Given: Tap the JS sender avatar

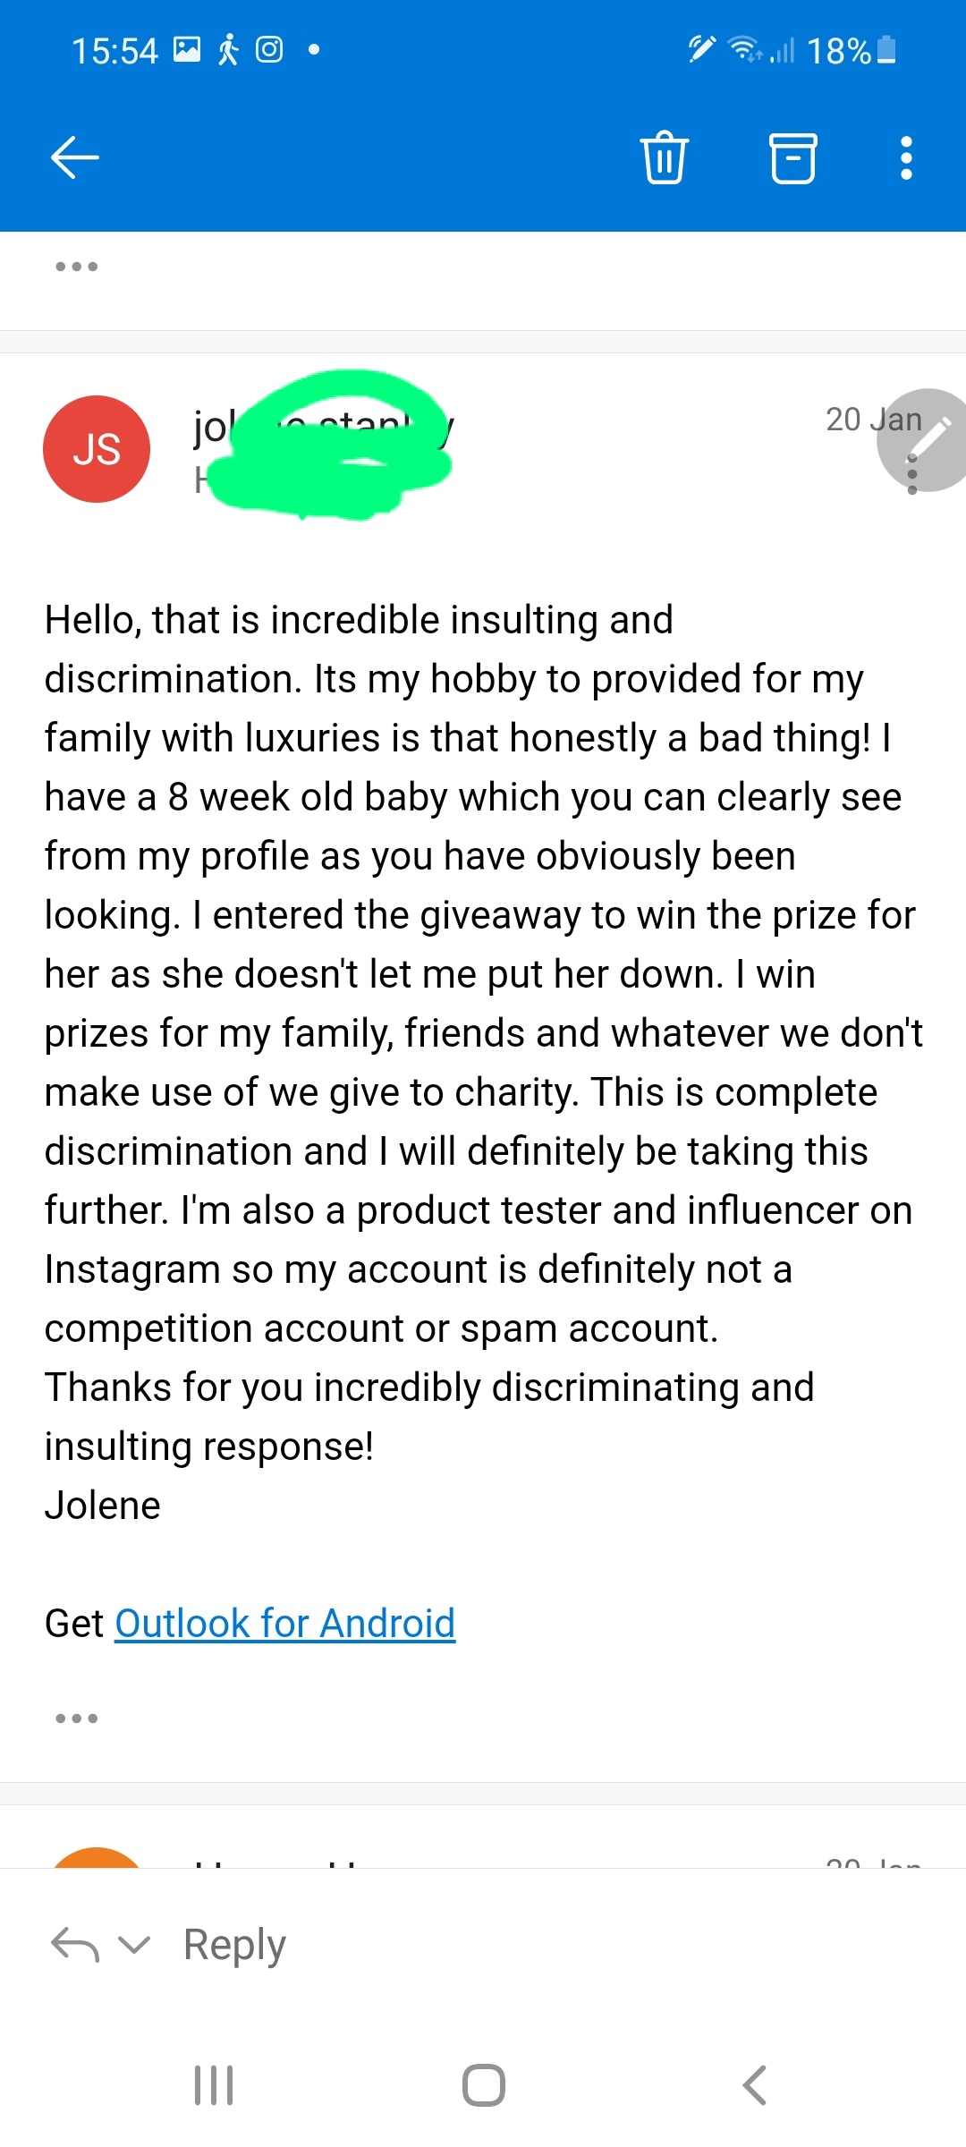Looking at the screenshot, I should click(x=97, y=449).
